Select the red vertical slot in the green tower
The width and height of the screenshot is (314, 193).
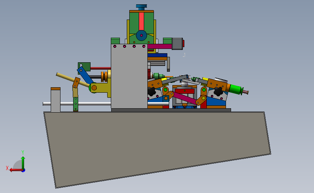[141, 21]
